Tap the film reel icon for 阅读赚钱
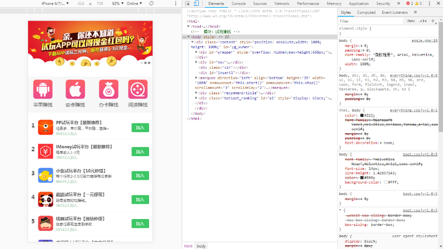This screenshot has height=249, width=443. pos(138,89)
